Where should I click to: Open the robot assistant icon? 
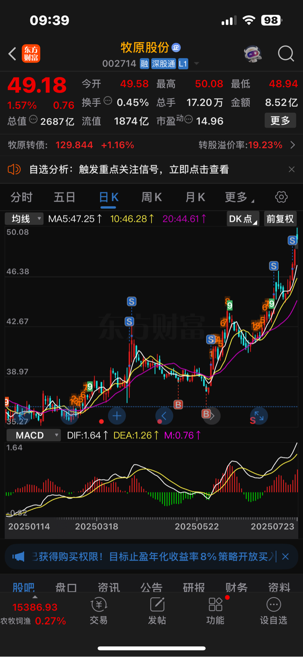tap(253, 54)
